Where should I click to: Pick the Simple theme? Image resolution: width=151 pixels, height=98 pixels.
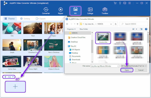tap(12, 45)
